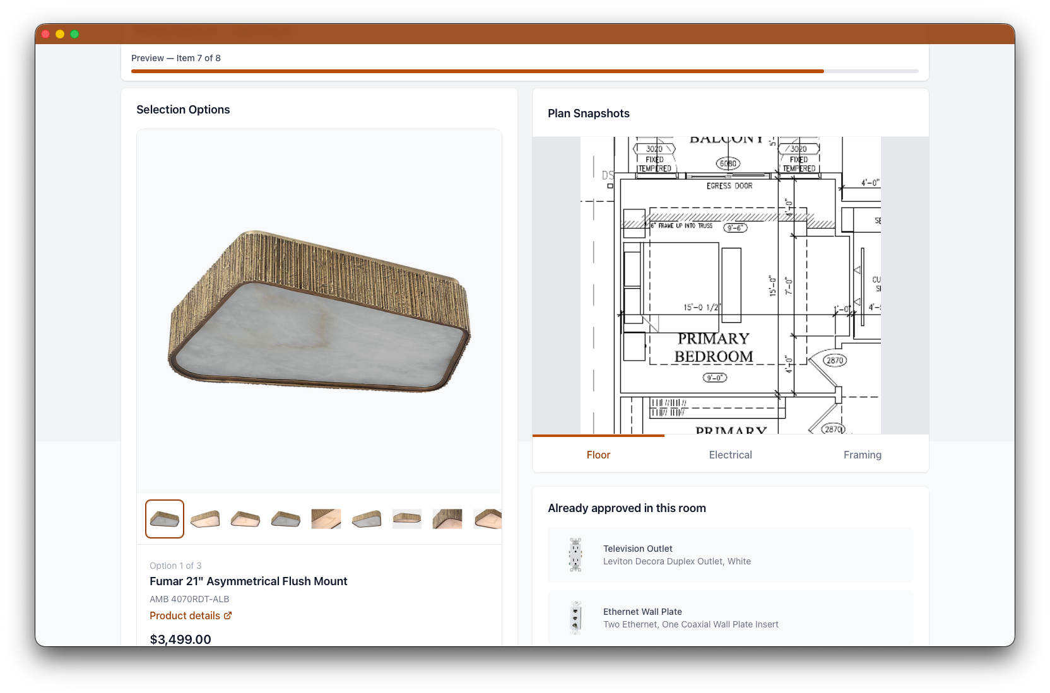Click the Preview item progress bar
The image size is (1050, 693).
pos(524,71)
